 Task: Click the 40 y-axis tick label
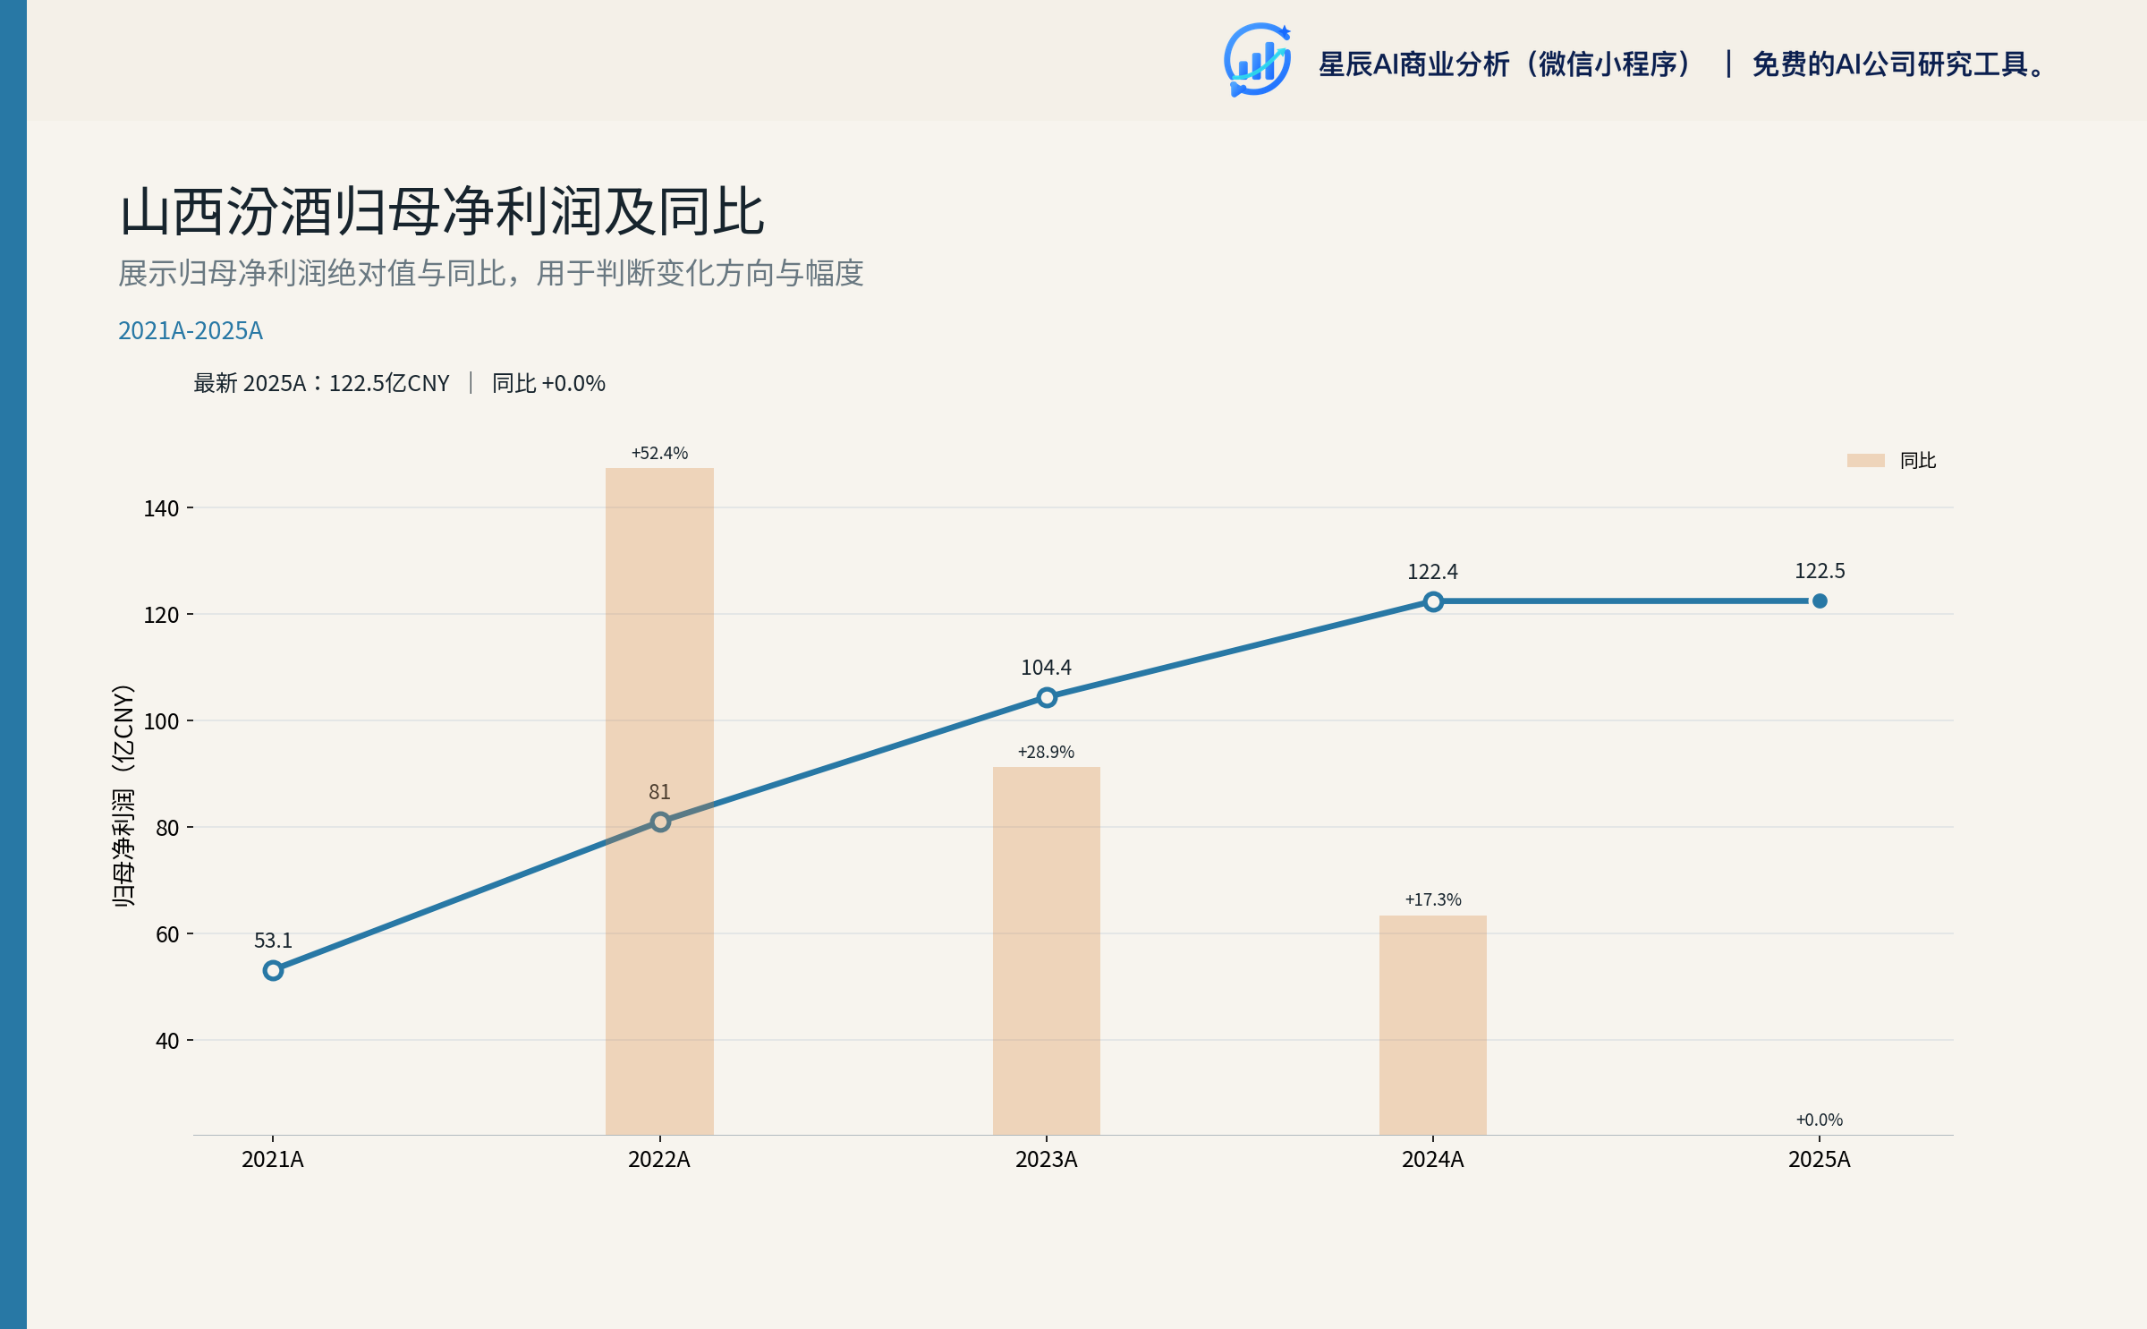click(x=167, y=1041)
